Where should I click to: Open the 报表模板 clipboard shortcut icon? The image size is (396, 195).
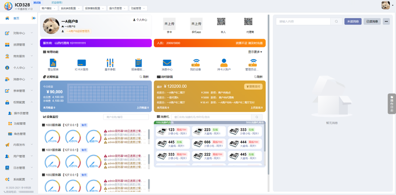(x=139, y=63)
